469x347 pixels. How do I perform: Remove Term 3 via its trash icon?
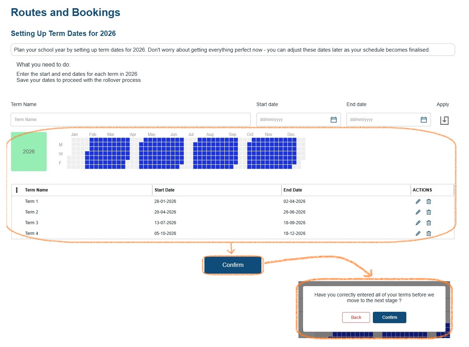(x=429, y=223)
